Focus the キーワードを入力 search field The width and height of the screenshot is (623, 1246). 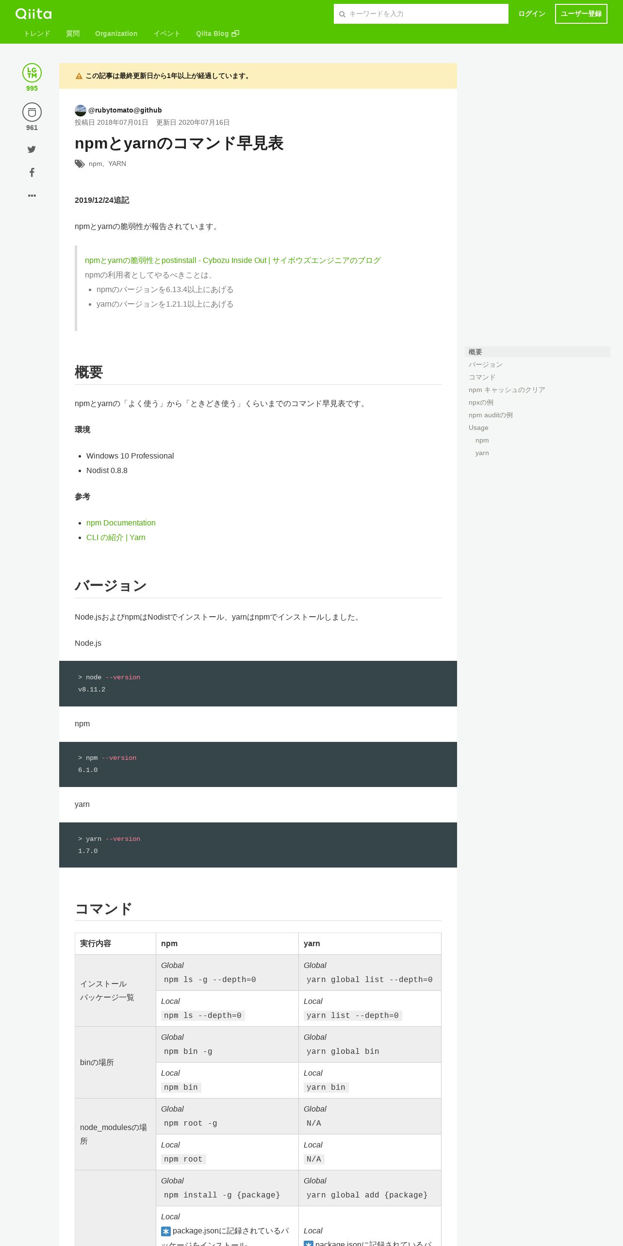[421, 14]
